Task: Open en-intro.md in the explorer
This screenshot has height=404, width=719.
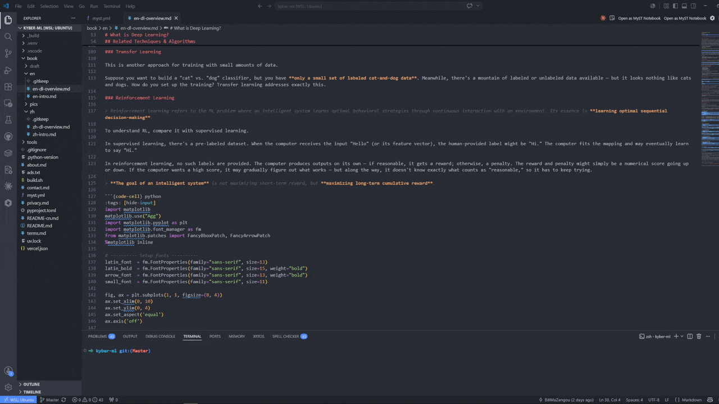Action: tap(44, 97)
